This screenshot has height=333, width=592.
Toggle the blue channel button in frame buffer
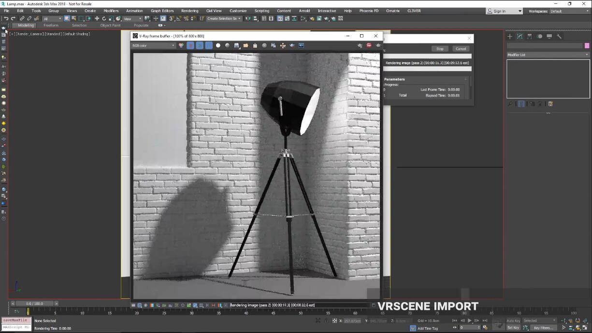coord(209,45)
